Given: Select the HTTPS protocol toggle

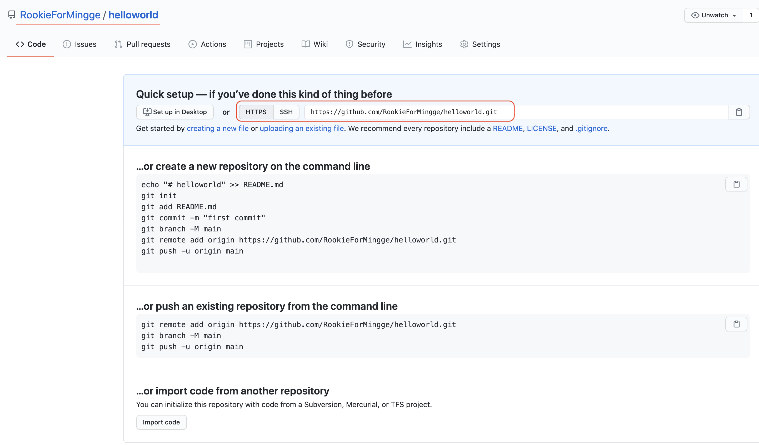Looking at the screenshot, I should pyautogui.click(x=256, y=112).
